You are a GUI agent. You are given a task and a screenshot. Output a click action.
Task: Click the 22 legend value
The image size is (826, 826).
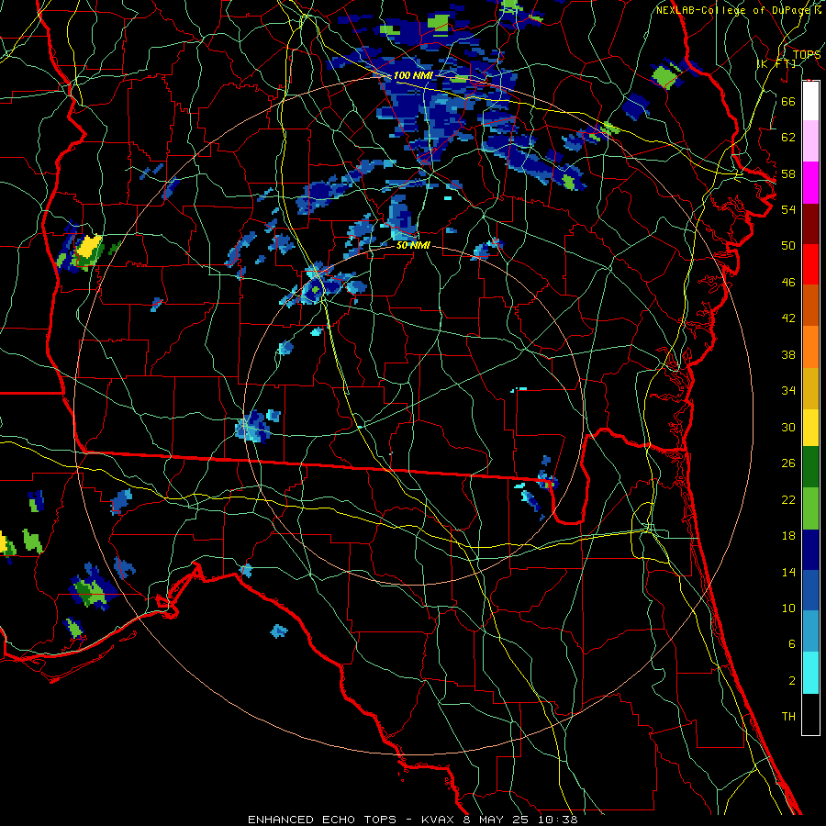(788, 499)
